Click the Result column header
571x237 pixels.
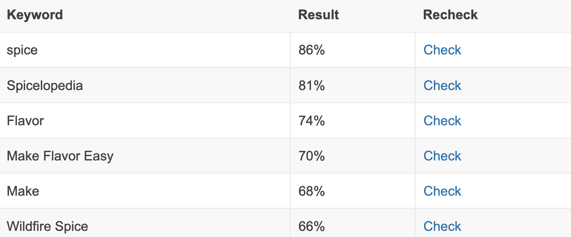[318, 15]
